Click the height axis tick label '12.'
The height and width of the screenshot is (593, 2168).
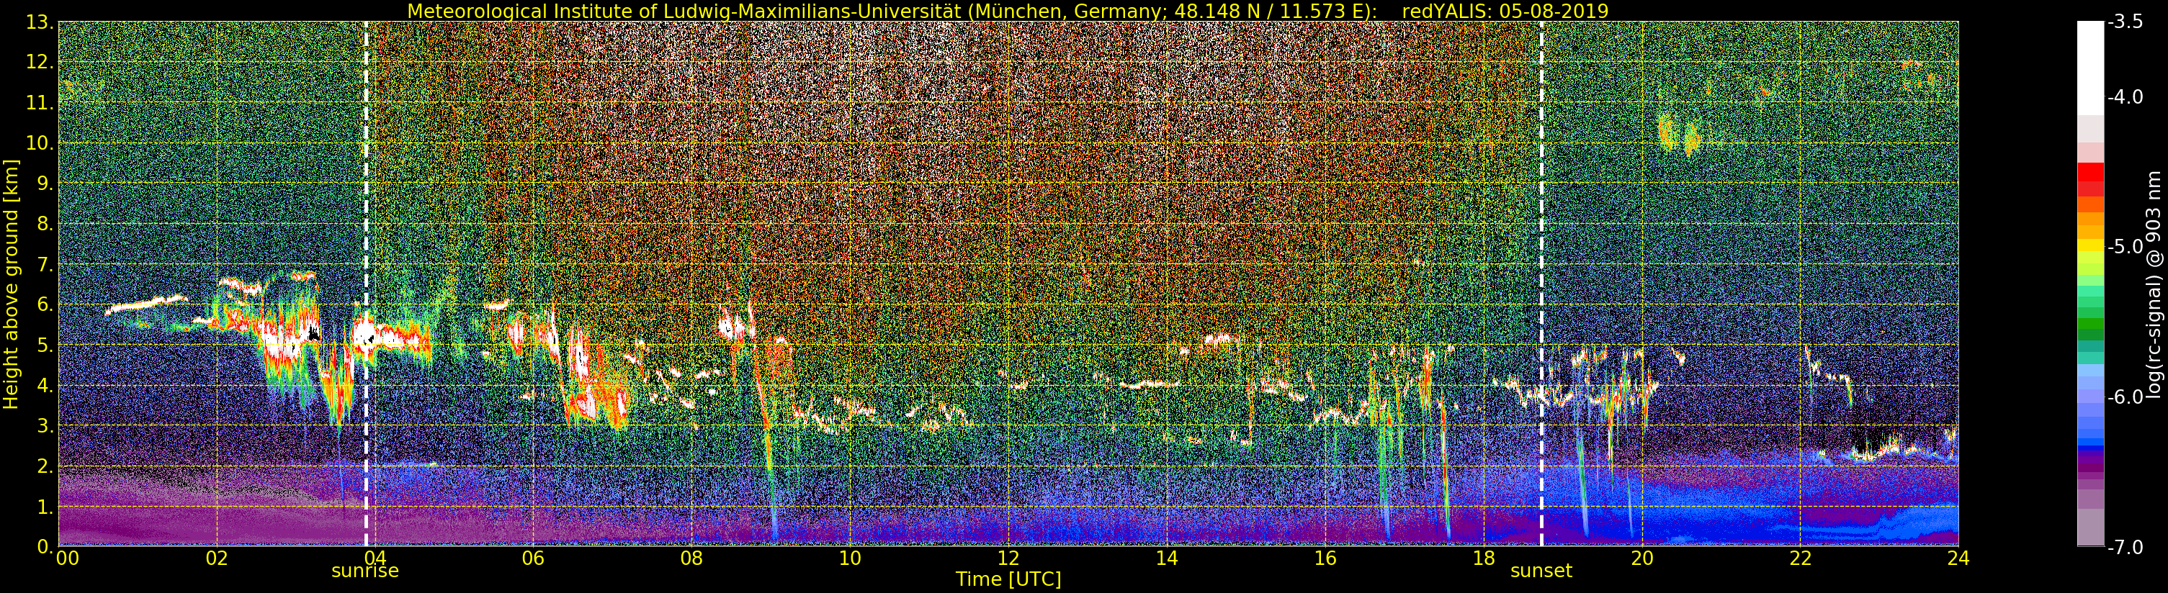tap(39, 62)
